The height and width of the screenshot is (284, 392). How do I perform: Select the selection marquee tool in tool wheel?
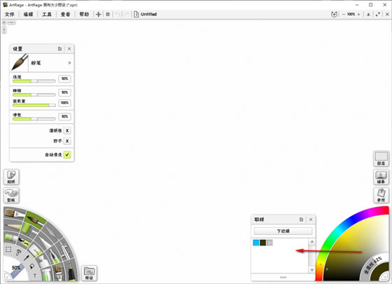click(8, 249)
